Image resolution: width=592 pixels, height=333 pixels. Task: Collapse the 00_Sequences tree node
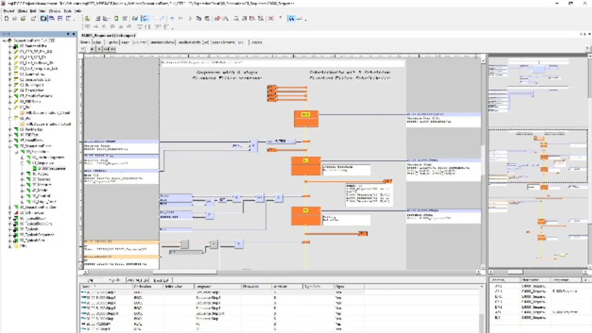tap(16, 151)
